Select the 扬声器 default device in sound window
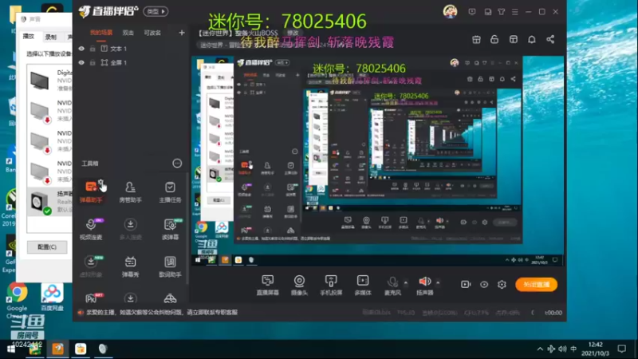Viewport: 638px width, 359px height. (x=50, y=202)
